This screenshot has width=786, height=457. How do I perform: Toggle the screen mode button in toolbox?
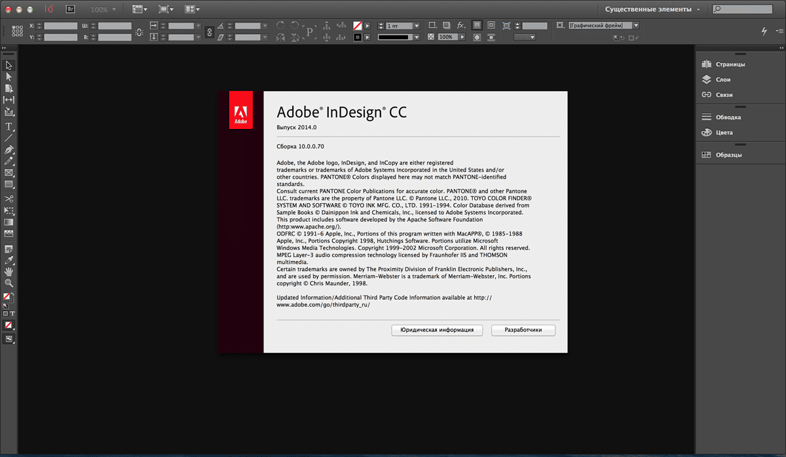[x=9, y=338]
